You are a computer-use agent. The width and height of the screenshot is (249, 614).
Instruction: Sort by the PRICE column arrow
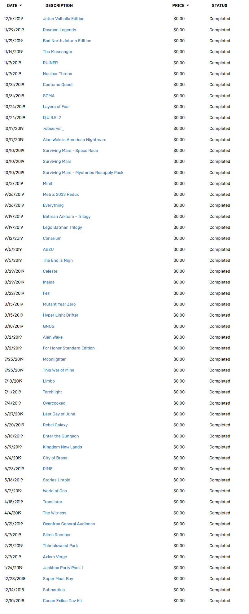click(188, 6)
